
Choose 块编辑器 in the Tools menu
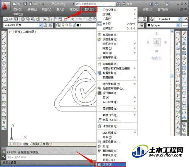[x=117, y=64]
